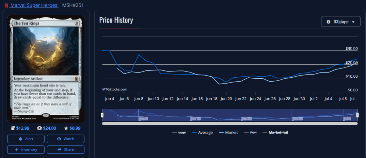Screen dimensions: 366x158
Task: Click the Jun 8 date label on axis
Action: 139,99
